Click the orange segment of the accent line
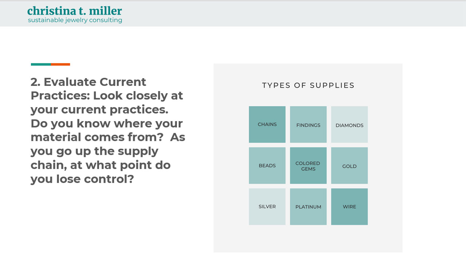Screen dimensions: 466x262 coord(60,64)
